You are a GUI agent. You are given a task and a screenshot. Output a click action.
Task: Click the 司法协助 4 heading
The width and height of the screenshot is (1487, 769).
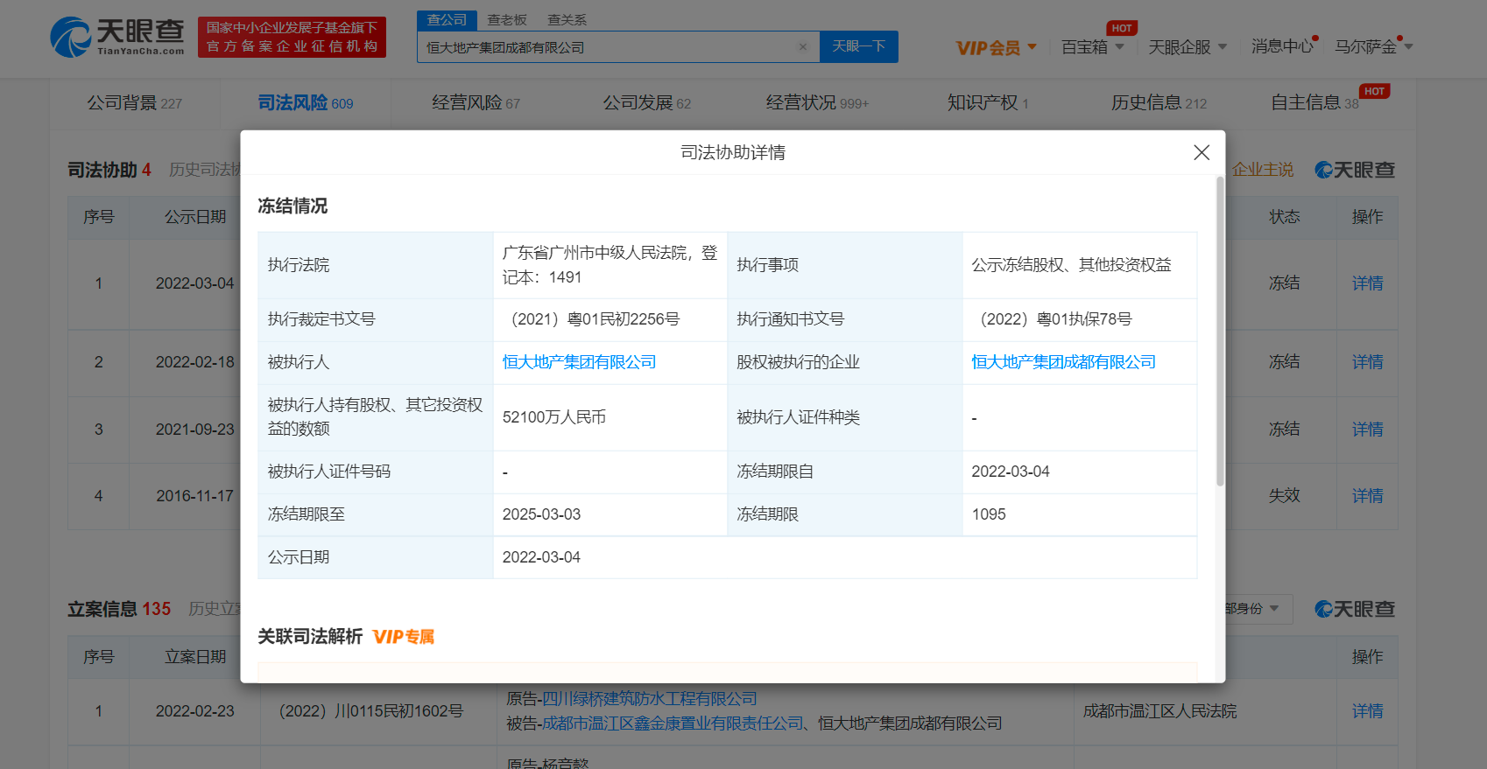click(x=109, y=170)
